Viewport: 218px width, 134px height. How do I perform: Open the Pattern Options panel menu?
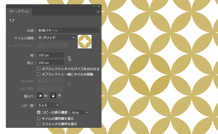tap(98, 12)
